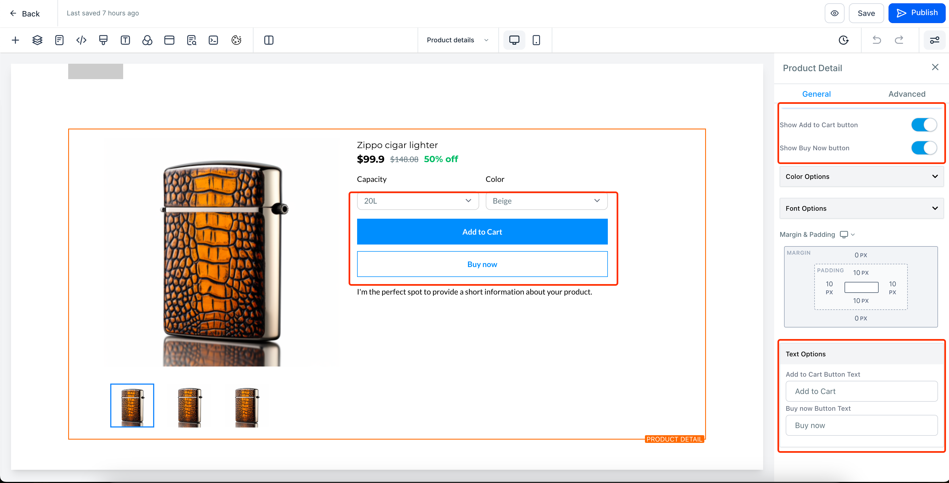This screenshot has width=949, height=483.
Task: Open the Capacity 20L dropdown
Action: [x=417, y=201]
